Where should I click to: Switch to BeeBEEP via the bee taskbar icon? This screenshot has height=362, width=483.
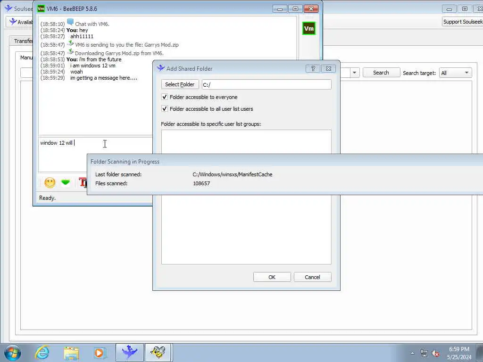click(x=158, y=353)
